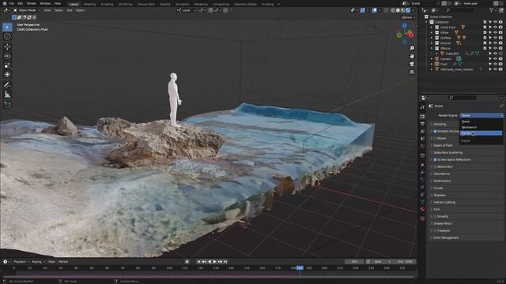The height and width of the screenshot is (284, 506).
Task: Open the View Layer properties tab
Action: pyautogui.click(x=422, y=132)
